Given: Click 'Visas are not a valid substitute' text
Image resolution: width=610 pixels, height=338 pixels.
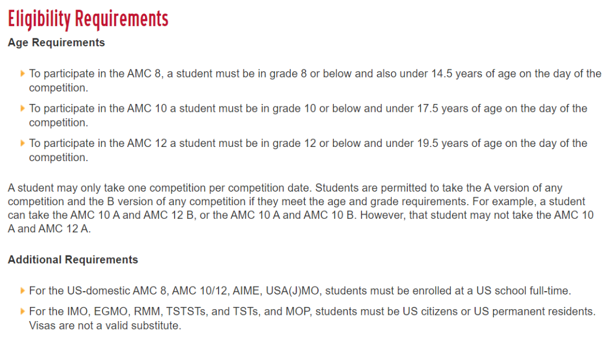Looking at the screenshot, I should pyautogui.click(x=105, y=326).
